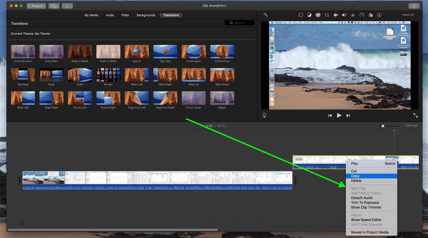This screenshot has width=428, height=238.
Task: Open the Clip Filter and Audio Effects icon
Action: point(371,15)
